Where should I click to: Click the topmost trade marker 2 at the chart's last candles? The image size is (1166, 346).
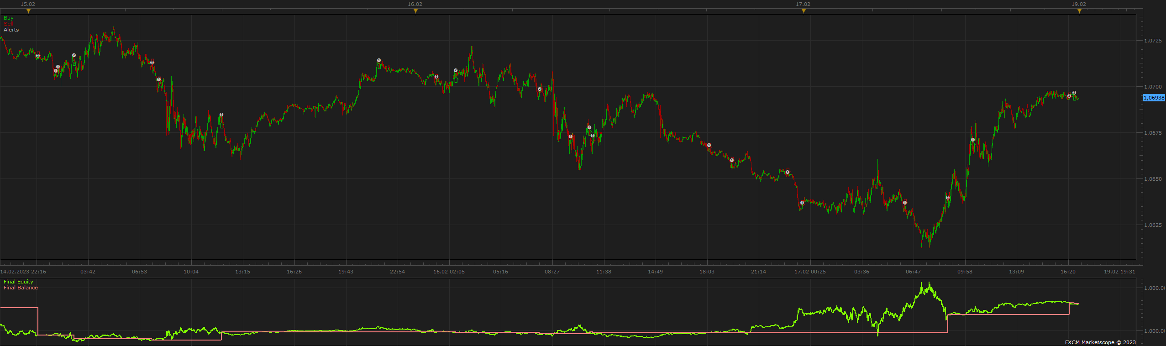pyautogui.click(x=1074, y=93)
